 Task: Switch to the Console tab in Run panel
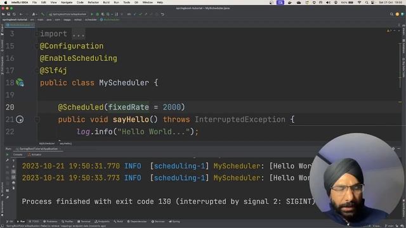click(18, 155)
